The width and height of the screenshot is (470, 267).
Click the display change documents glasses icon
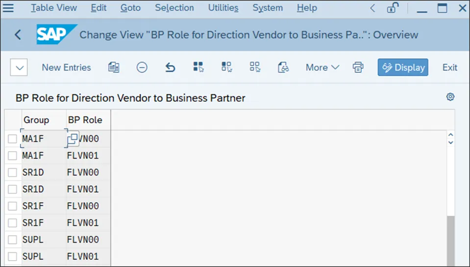[x=283, y=67]
